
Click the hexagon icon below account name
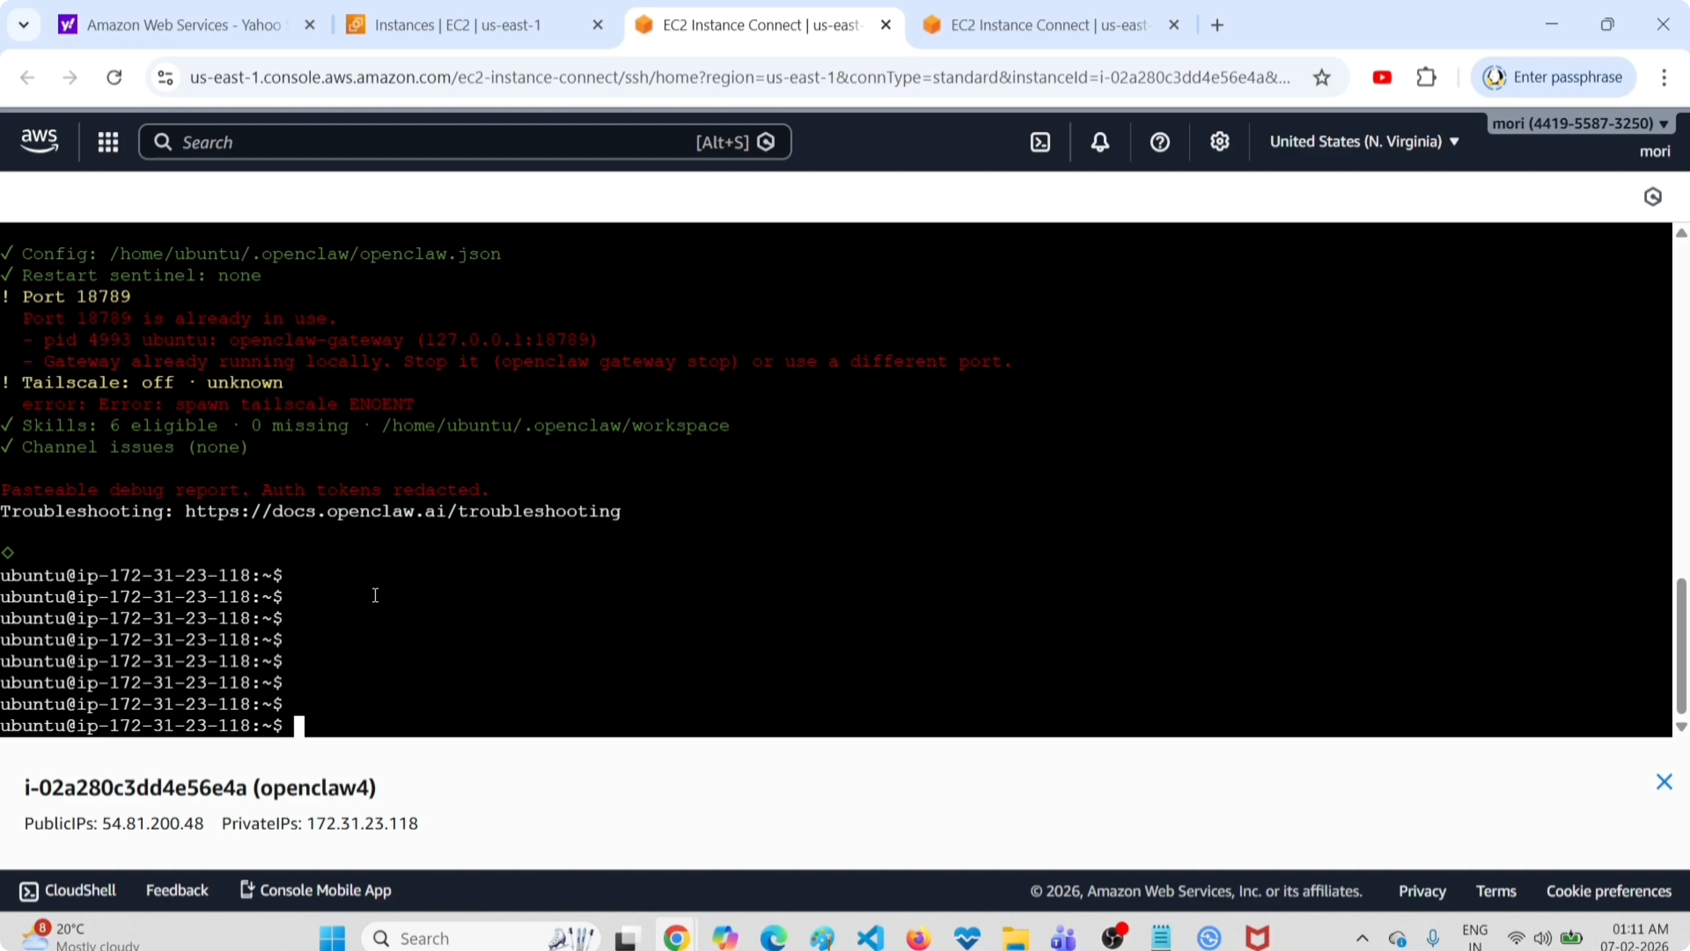click(1653, 197)
